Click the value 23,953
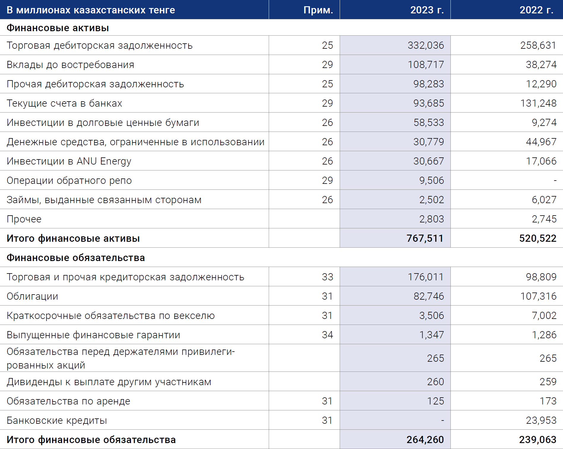This screenshot has height=449, width=563. pyautogui.click(x=541, y=420)
